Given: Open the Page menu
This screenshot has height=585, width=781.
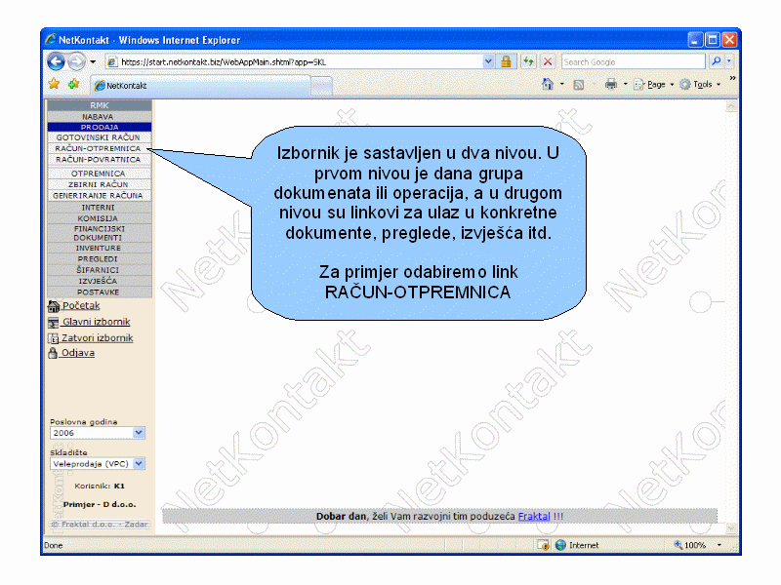Looking at the screenshot, I should tap(653, 85).
